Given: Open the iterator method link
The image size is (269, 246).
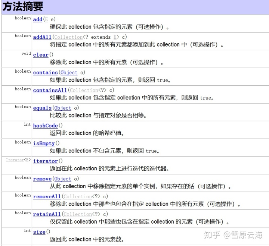Looking at the screenshot, I should [46, 161].
